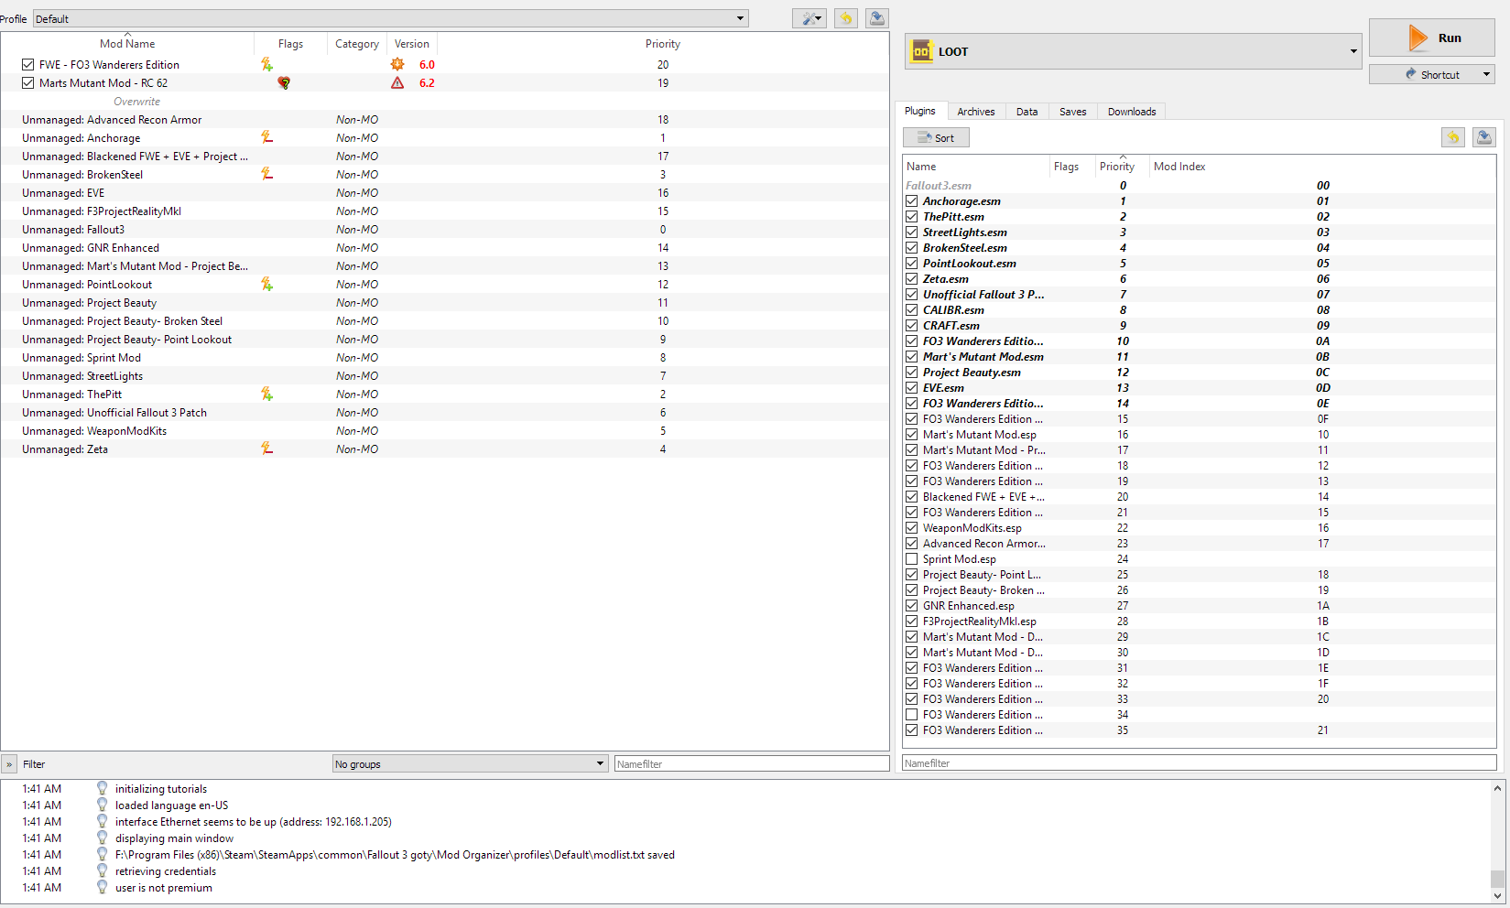Create plugin list backup in Plugins tab

[1484, 137]
